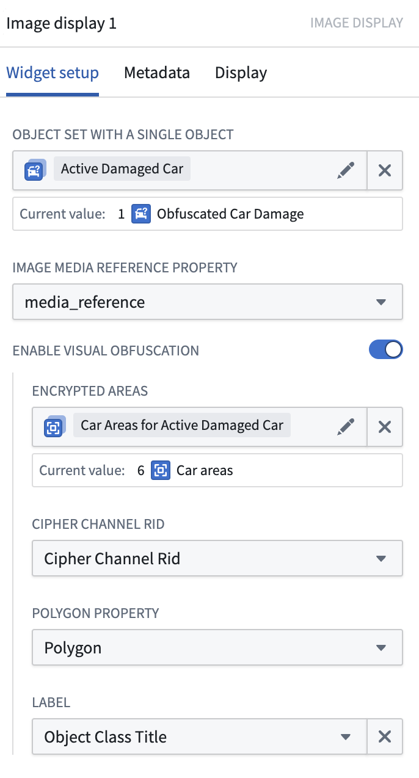419x778 pixels.
Task: Clear the Object Class Title label
Action: tap(385, 736)
